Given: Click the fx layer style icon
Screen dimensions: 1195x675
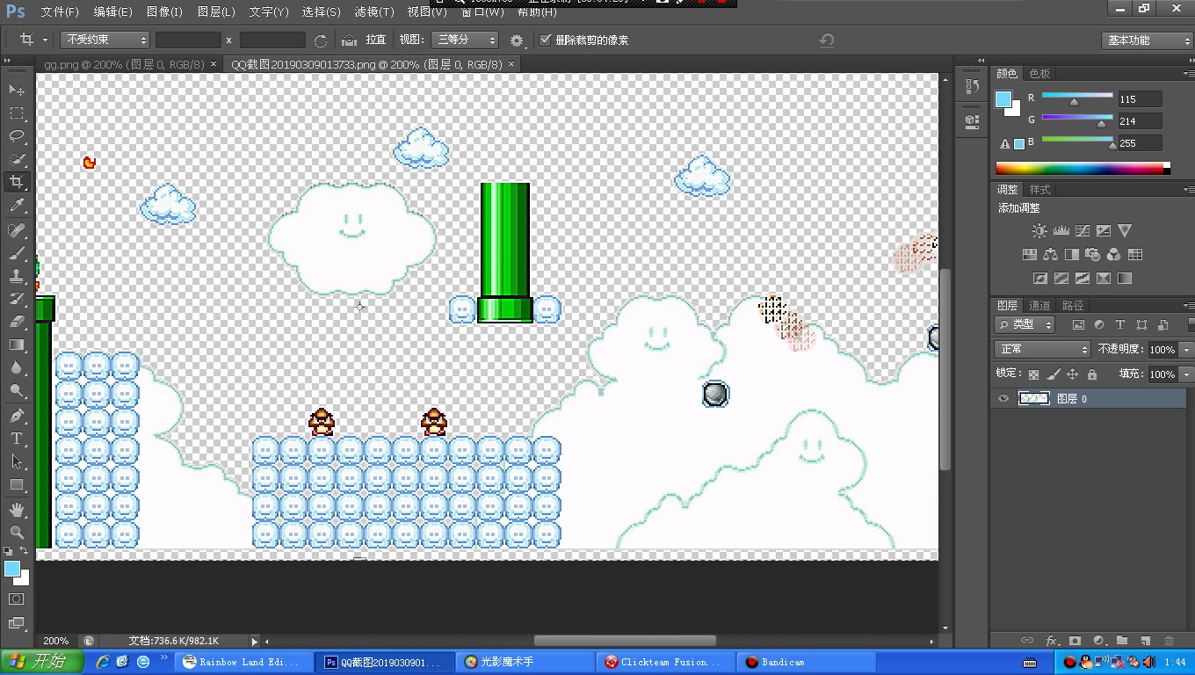Looking at the screenshot, I should (x=1051, y=642).
